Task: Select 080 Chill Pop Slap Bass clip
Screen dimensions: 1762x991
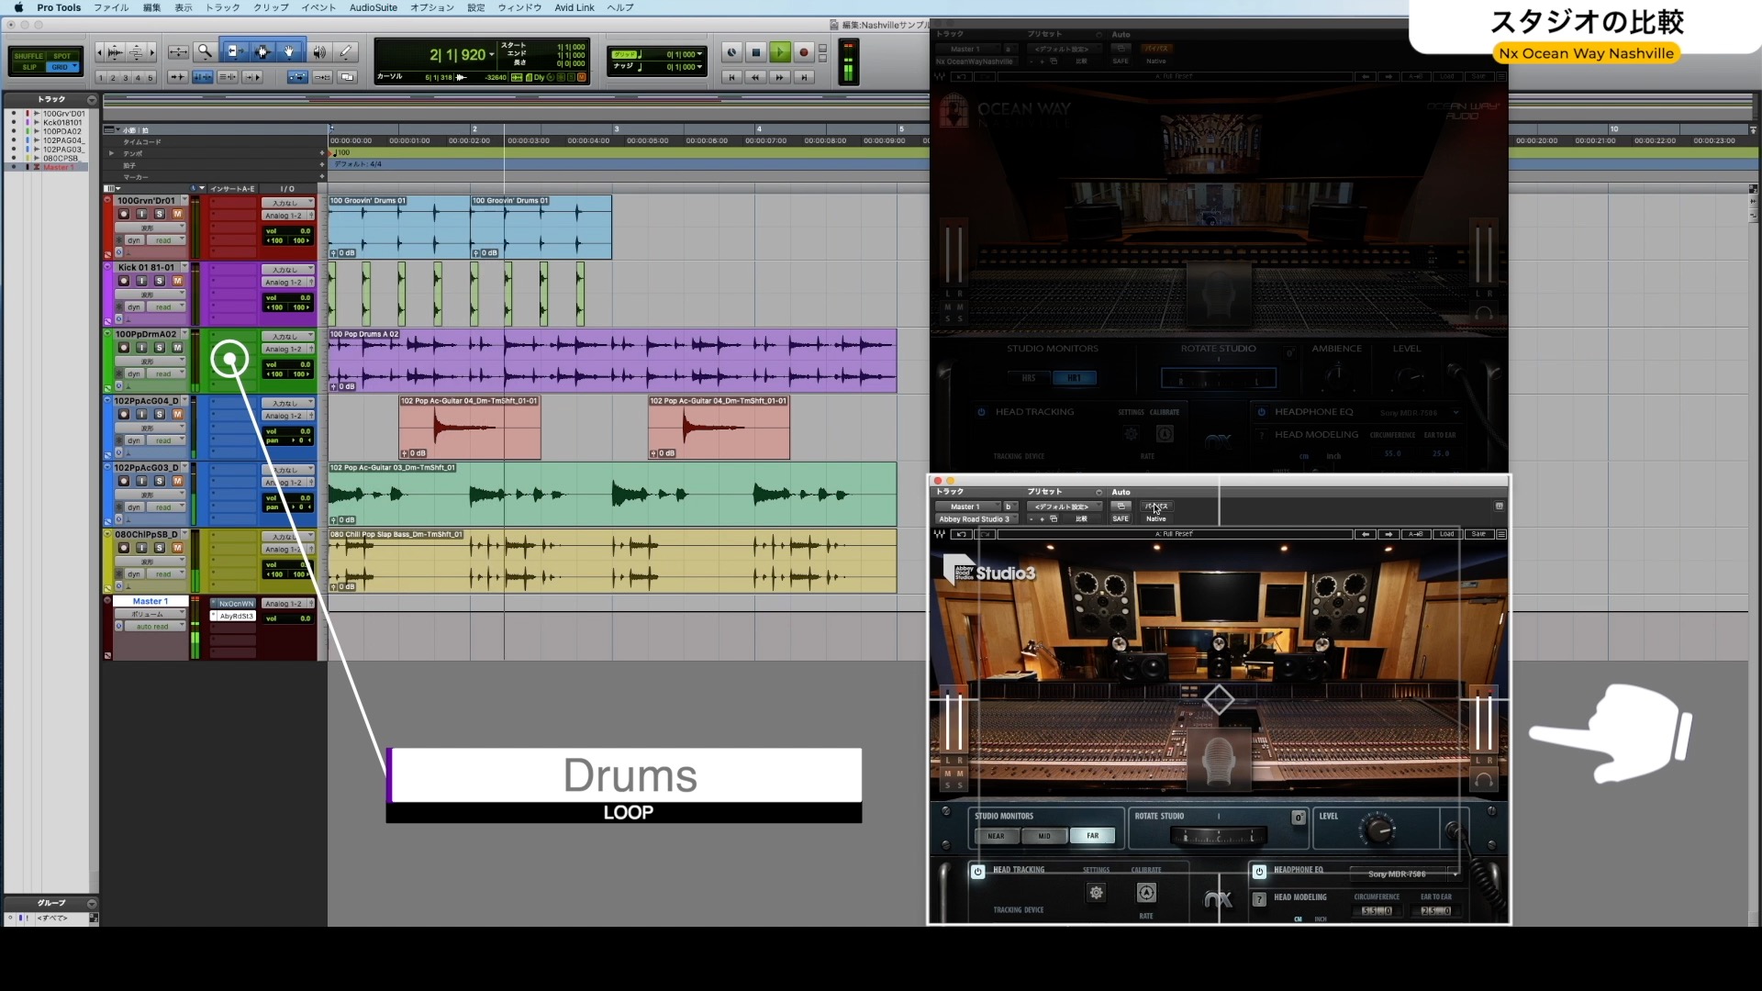Action: [x=612, y=561]
